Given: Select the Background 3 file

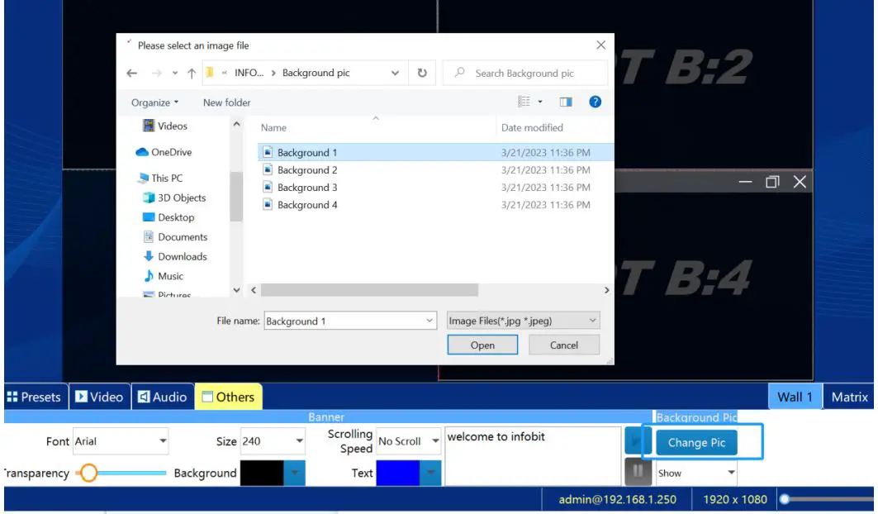Looking at the screenshot, I should click(435, 188).
